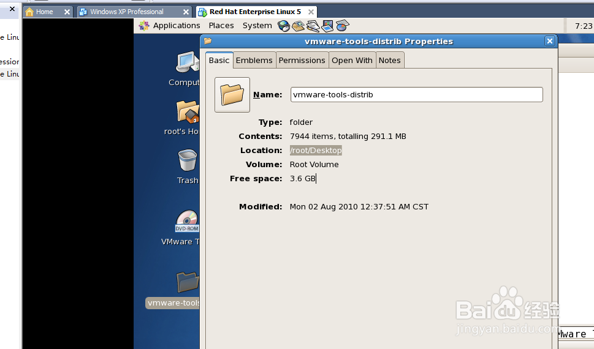Click the folder type value

[301, 122]
